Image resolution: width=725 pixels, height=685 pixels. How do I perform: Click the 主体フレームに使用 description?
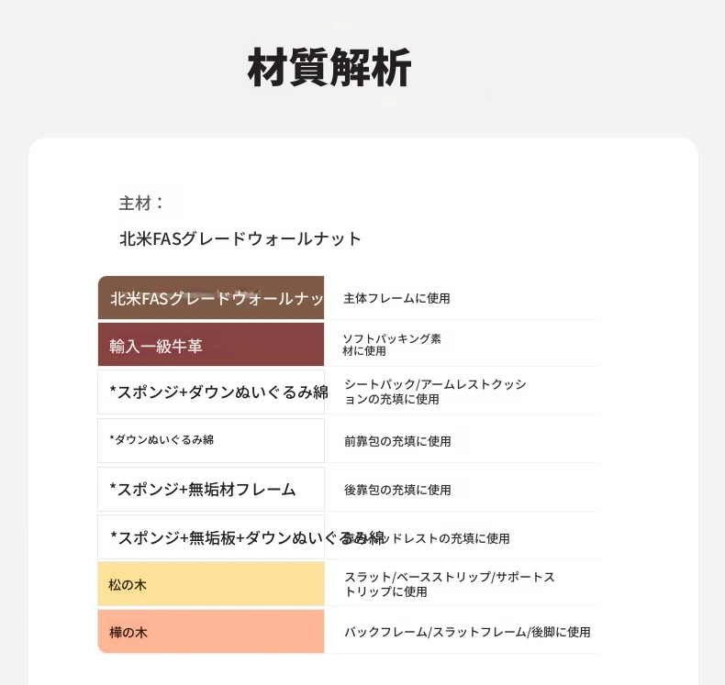[x=396, y=298]
